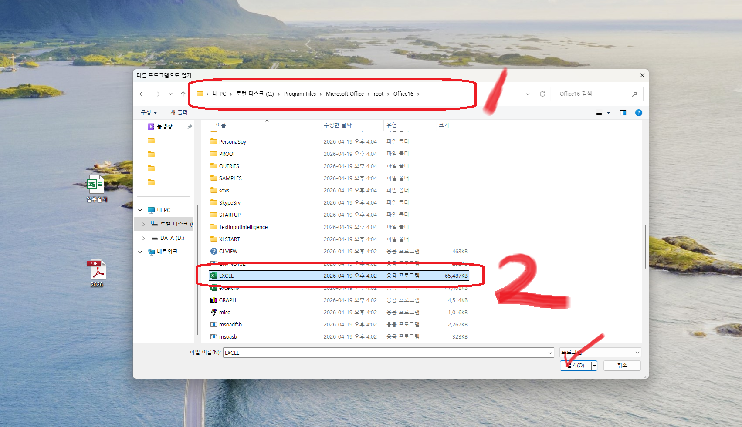This screenshot has width=742, height=427.
Task: Open the 열기 button split dropdown arrow
Action: pos(594,366)
